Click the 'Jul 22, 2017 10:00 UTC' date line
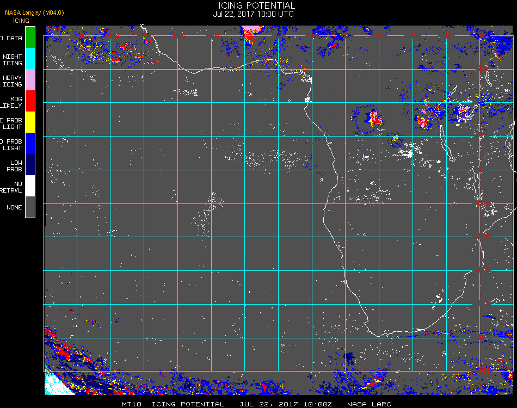Screen dimensions: 517x408 253,14
